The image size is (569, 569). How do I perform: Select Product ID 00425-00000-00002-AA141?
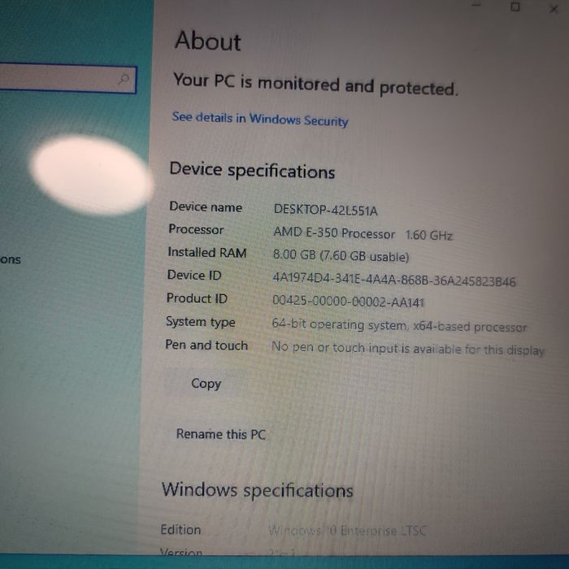(x=348, y=302)
